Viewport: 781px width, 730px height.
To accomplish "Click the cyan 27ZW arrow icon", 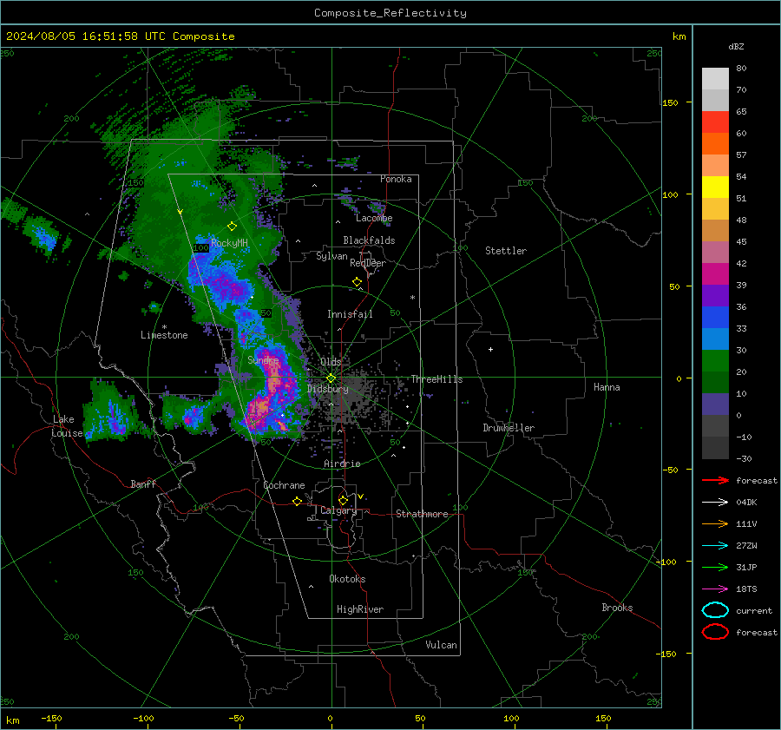I will coord(715,546).
